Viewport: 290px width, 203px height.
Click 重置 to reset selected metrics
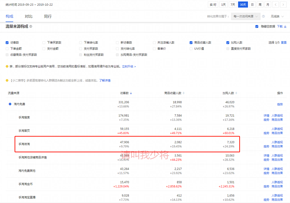click(x=283, y=42)
